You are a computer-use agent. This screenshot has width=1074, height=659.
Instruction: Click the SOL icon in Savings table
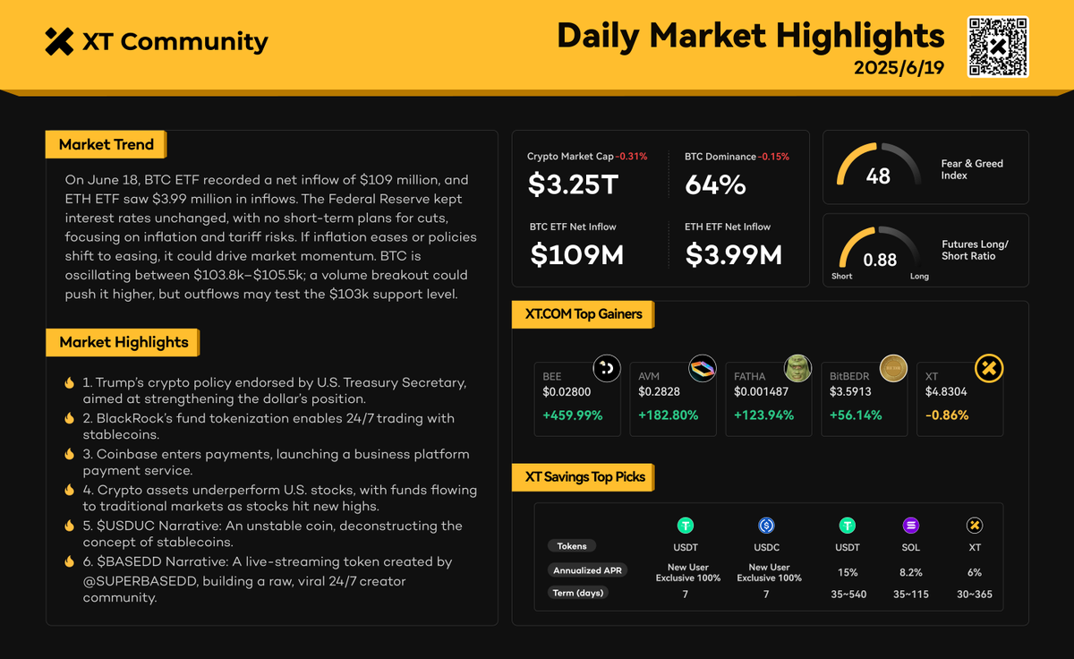[911, 526]
